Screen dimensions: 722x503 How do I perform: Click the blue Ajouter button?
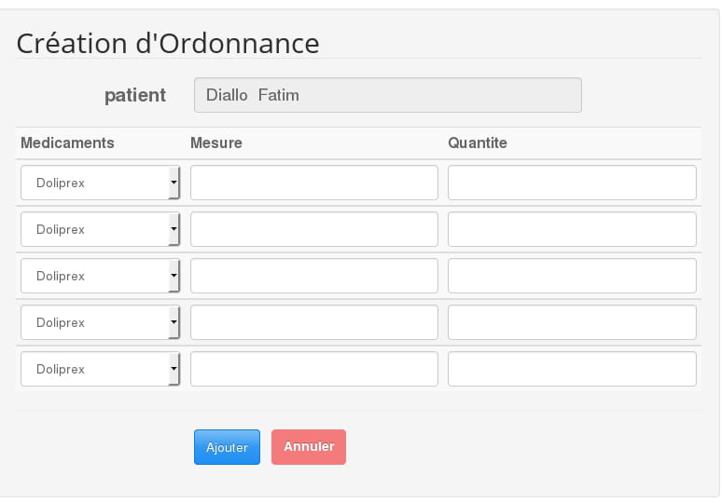pos(227,447)
